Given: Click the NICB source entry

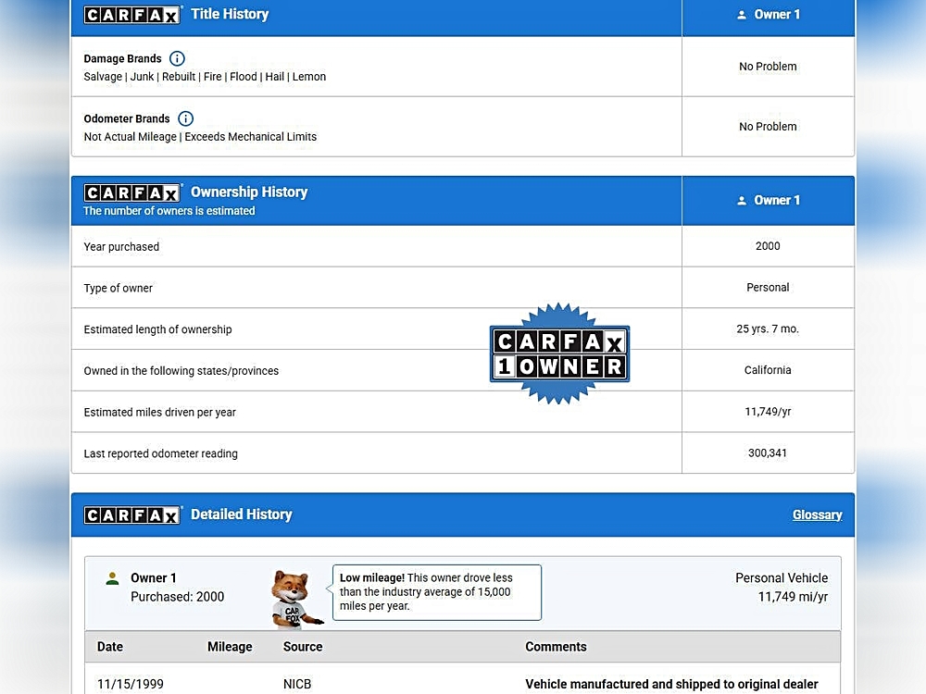Looking at the screenshot, I should 297,685.
